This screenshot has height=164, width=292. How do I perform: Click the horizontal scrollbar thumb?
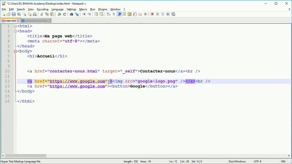(26, 156)
